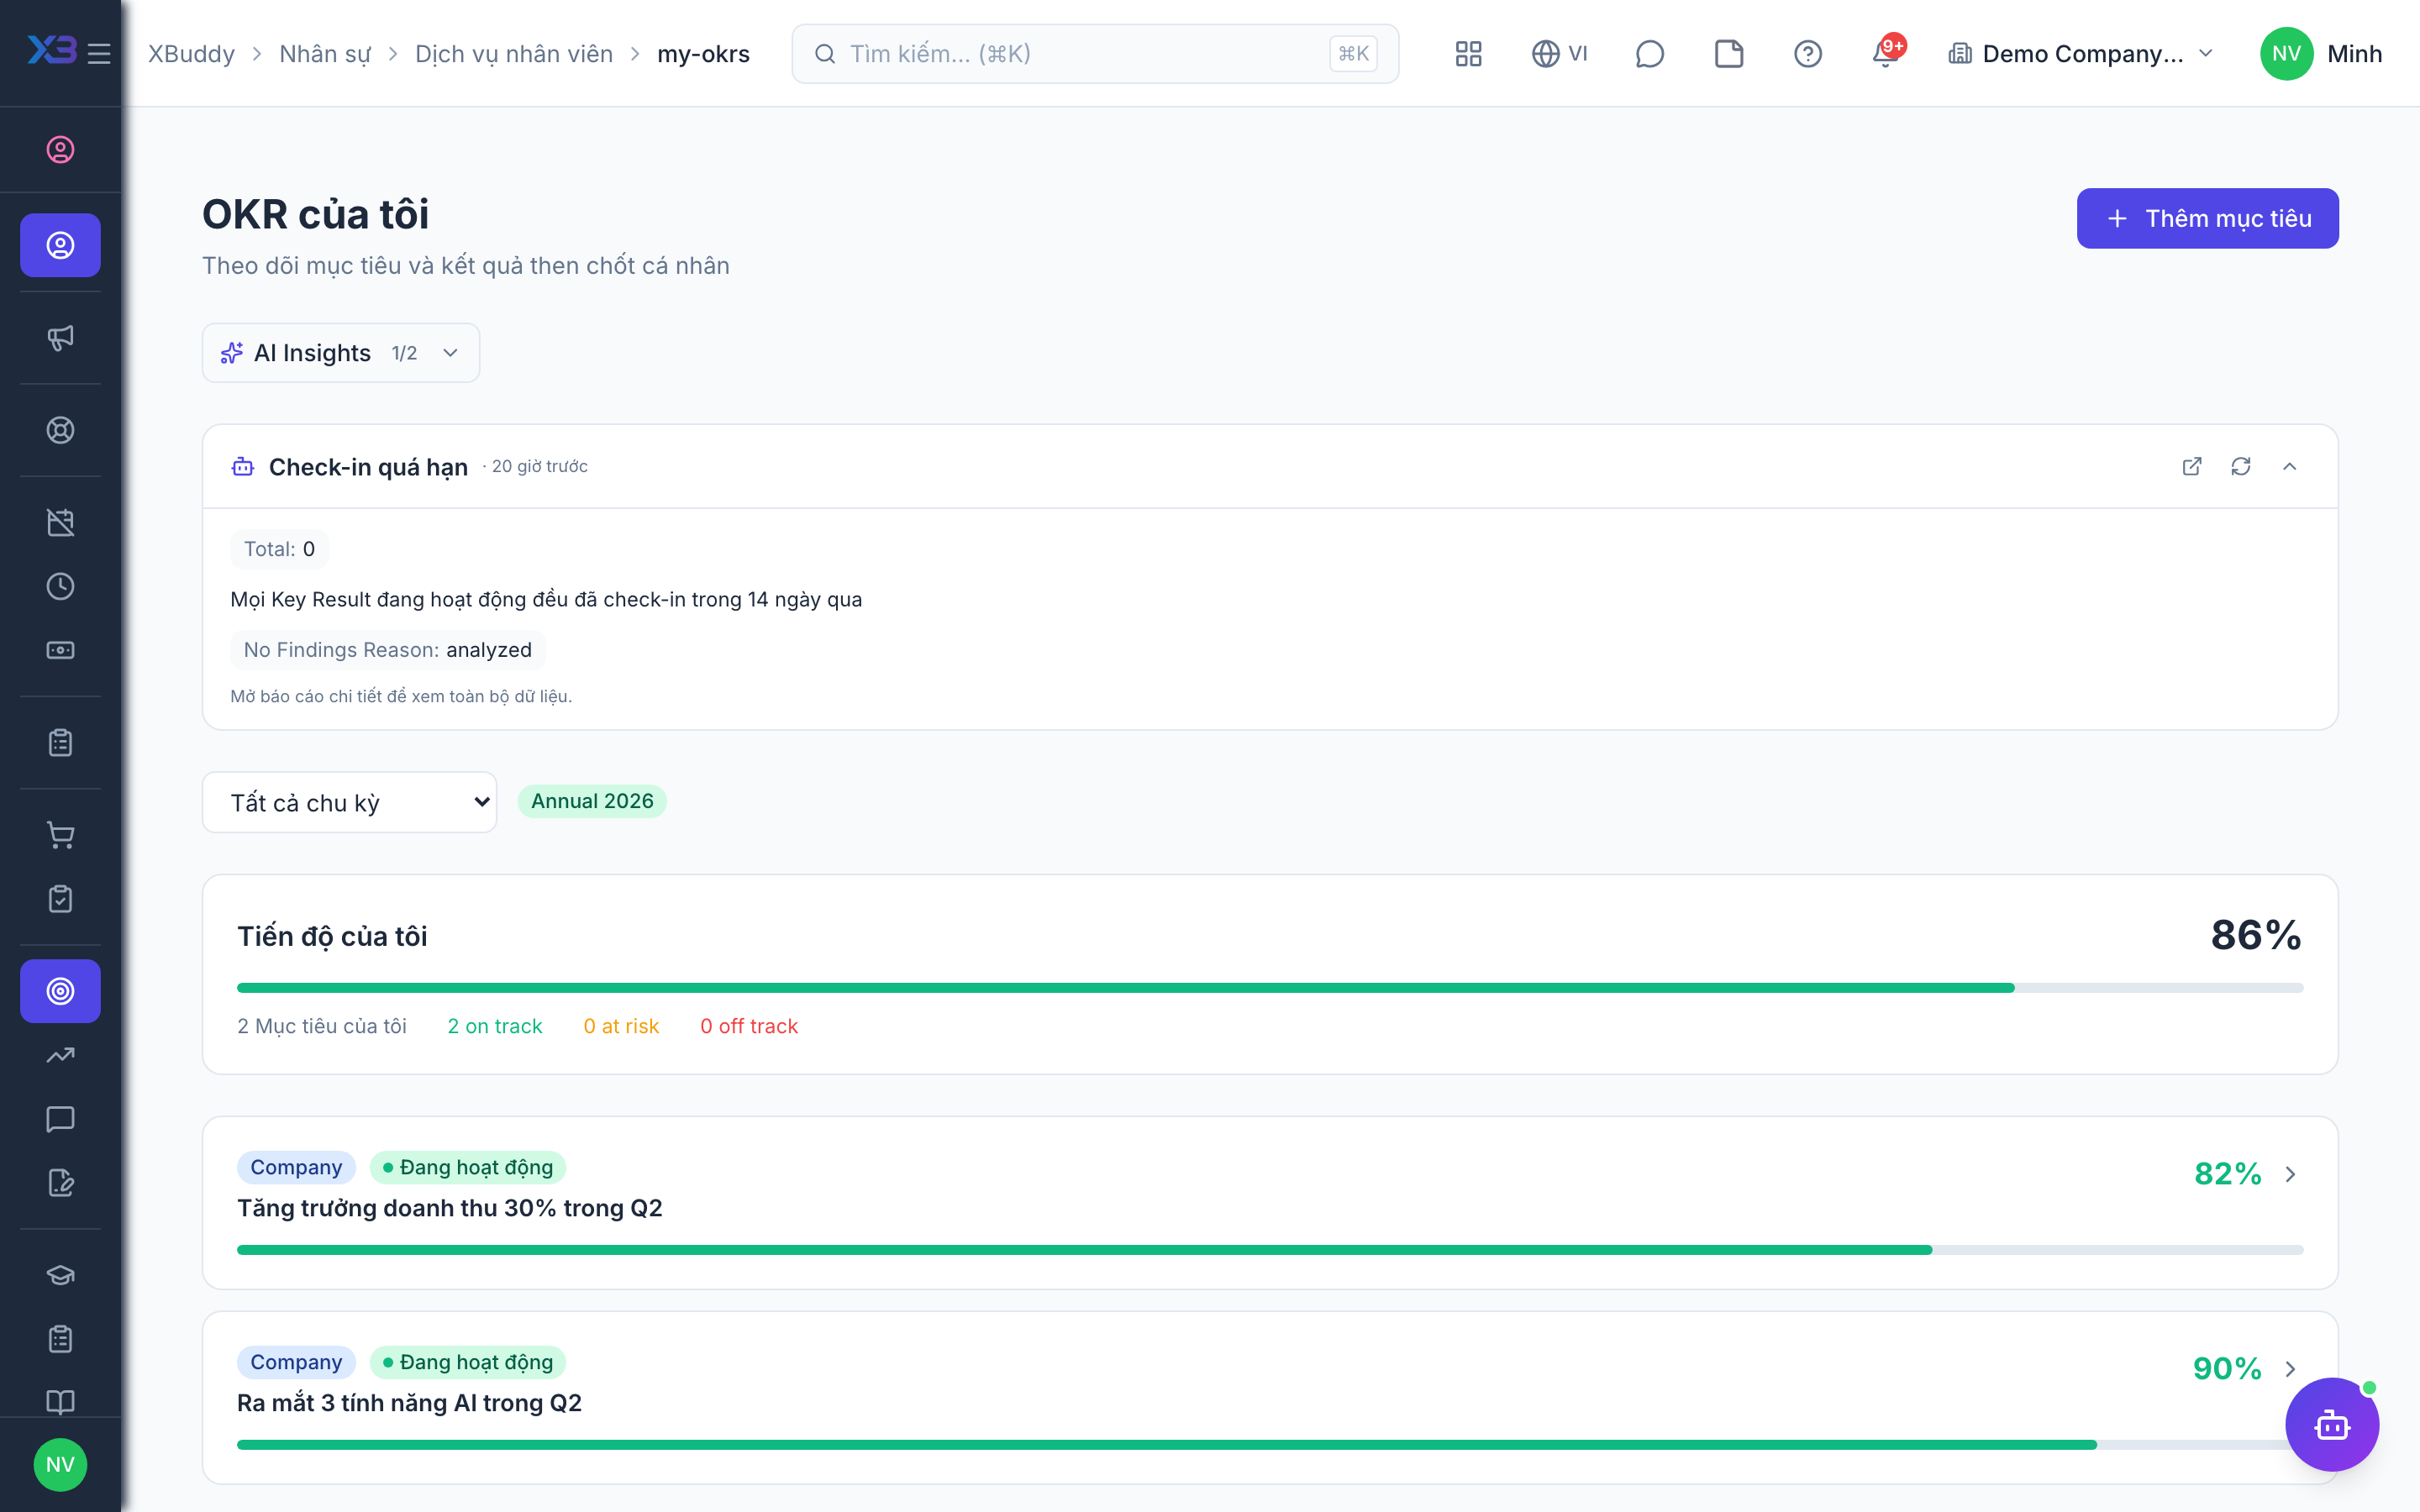Open the calendar-off leave sidebar icon
The width and height of the screenshot is (2420, 1512).
pyautogui.click(x=60, y=522)
